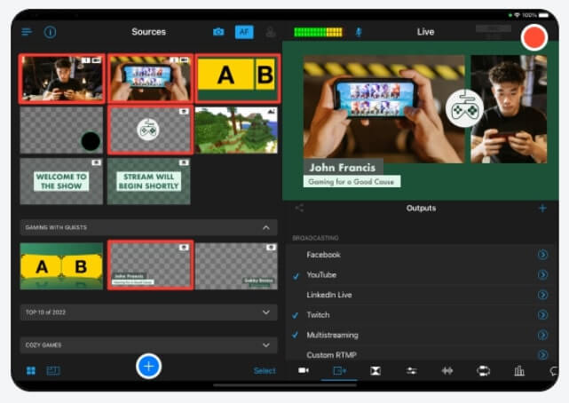Tap the share icon beside Outputs
This screenshot has height=403, width=569.
(x=299, y=209)
